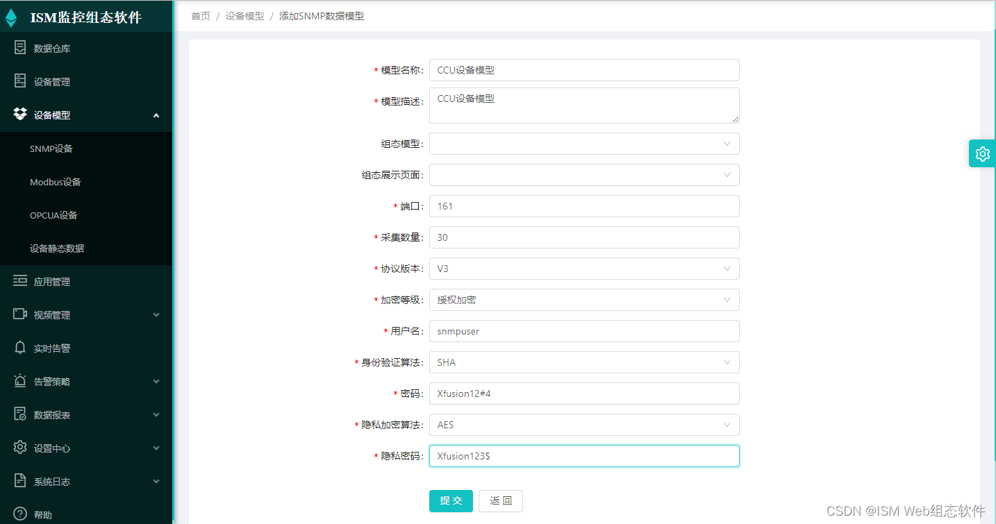
Task: Submit the form with 提交 button
Action: coord(451,501)
